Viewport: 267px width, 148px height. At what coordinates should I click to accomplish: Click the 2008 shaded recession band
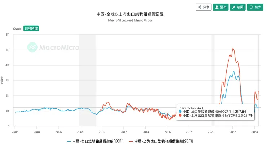88,80
